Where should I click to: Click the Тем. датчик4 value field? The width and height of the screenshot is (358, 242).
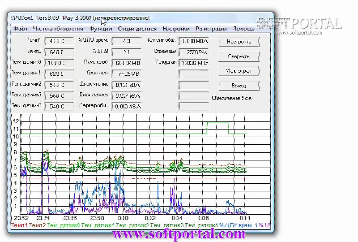click(59, 106)
